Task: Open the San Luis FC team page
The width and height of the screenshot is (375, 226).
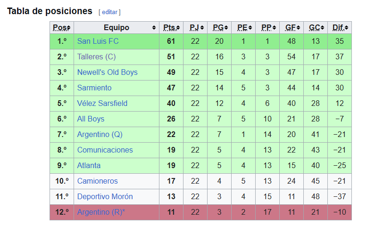Action: (x=98, y=41)
